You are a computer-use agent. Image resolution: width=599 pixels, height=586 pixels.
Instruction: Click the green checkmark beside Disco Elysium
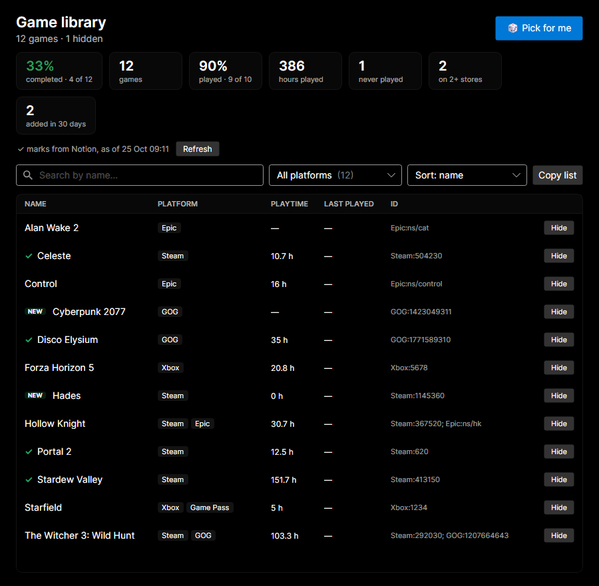[x=29, y=340]
